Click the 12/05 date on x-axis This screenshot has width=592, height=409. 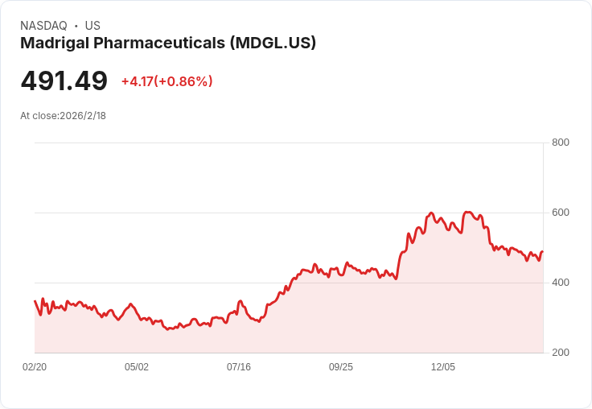coord(443,367)
